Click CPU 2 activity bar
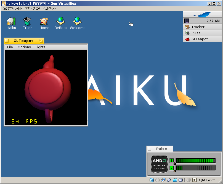Image resolution: width=223 pixels, height=184 pixels. pos(196,168)
